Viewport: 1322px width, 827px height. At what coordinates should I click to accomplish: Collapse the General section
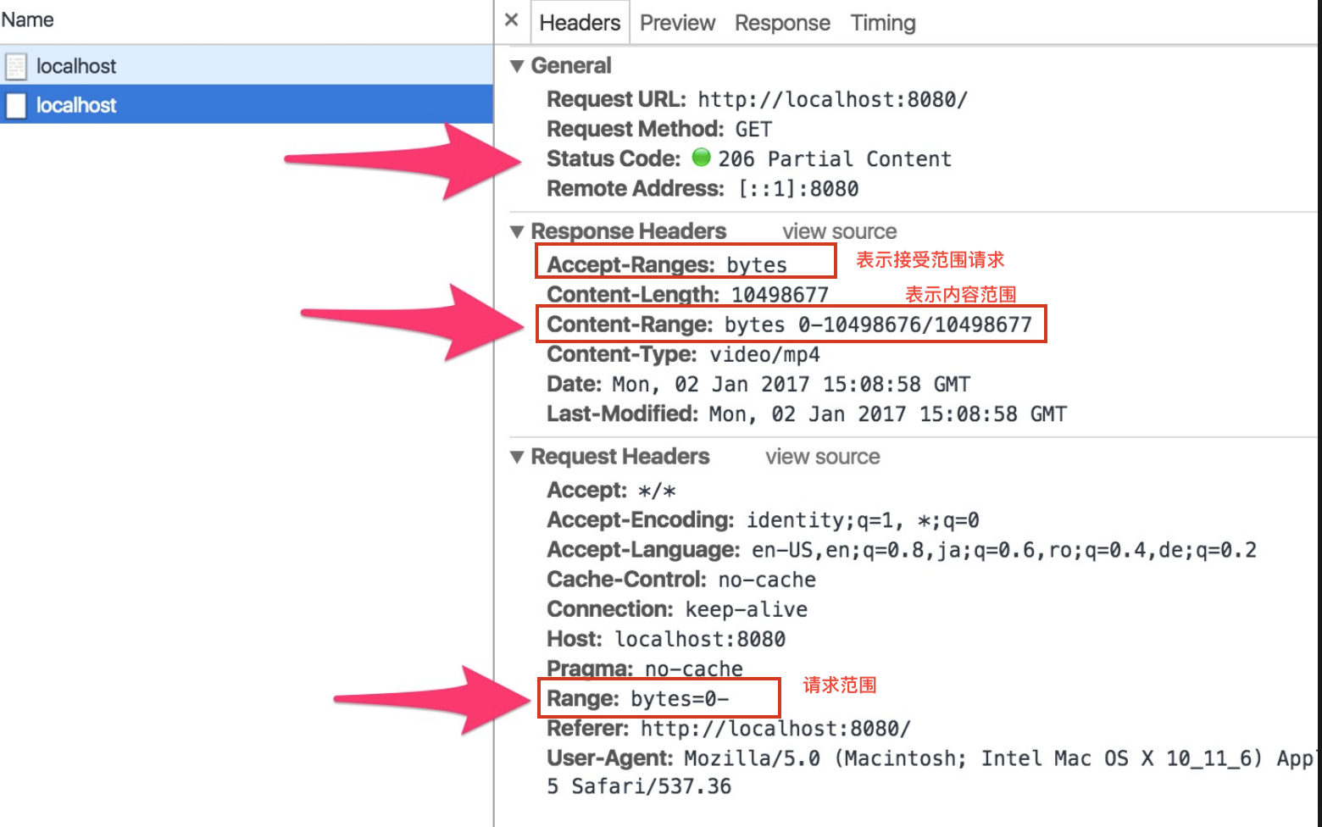click(x=517, y=66)
